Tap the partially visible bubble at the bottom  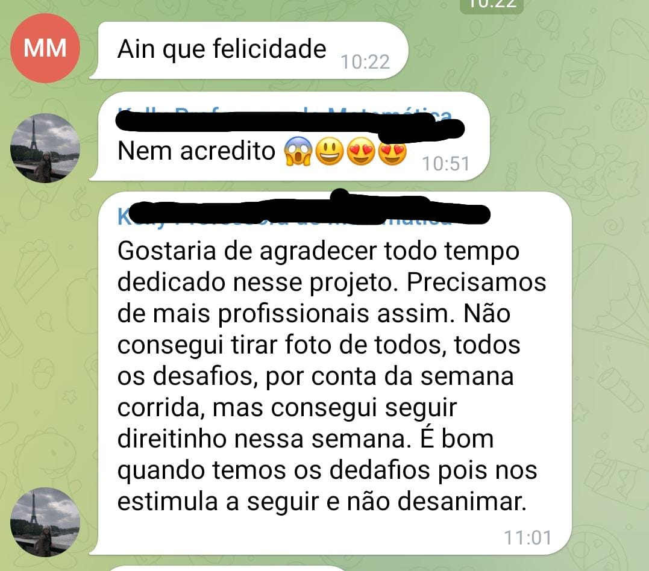(x=228, y=568)
